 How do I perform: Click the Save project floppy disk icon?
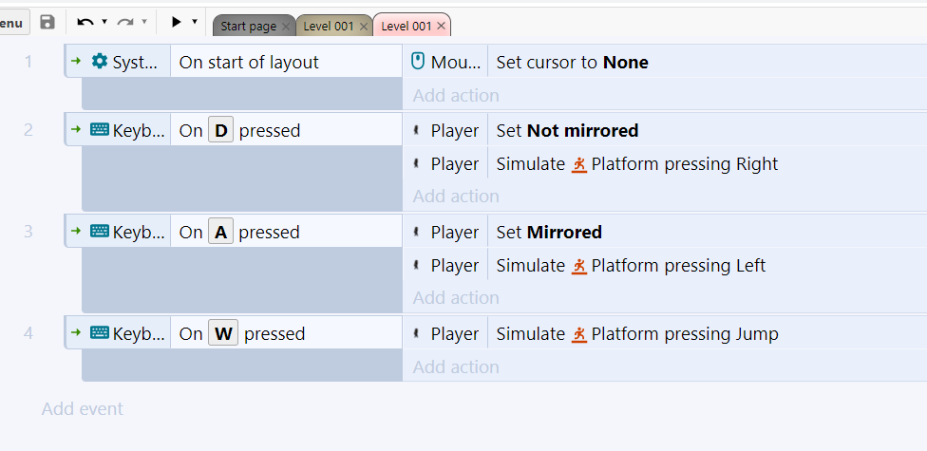point(47,23)
